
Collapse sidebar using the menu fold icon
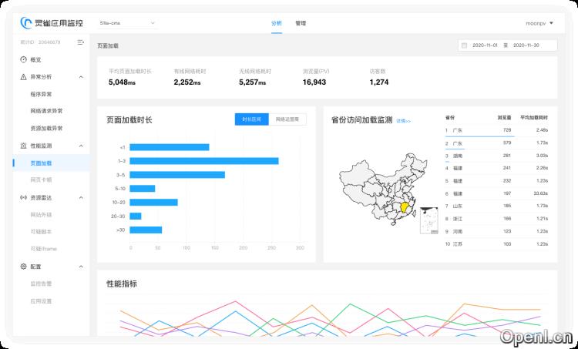click(x=81, y=42)
